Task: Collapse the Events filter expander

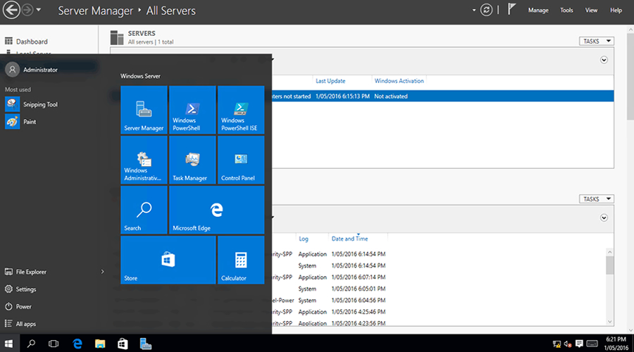Action: pyautogui.click(x=604, y=218)
